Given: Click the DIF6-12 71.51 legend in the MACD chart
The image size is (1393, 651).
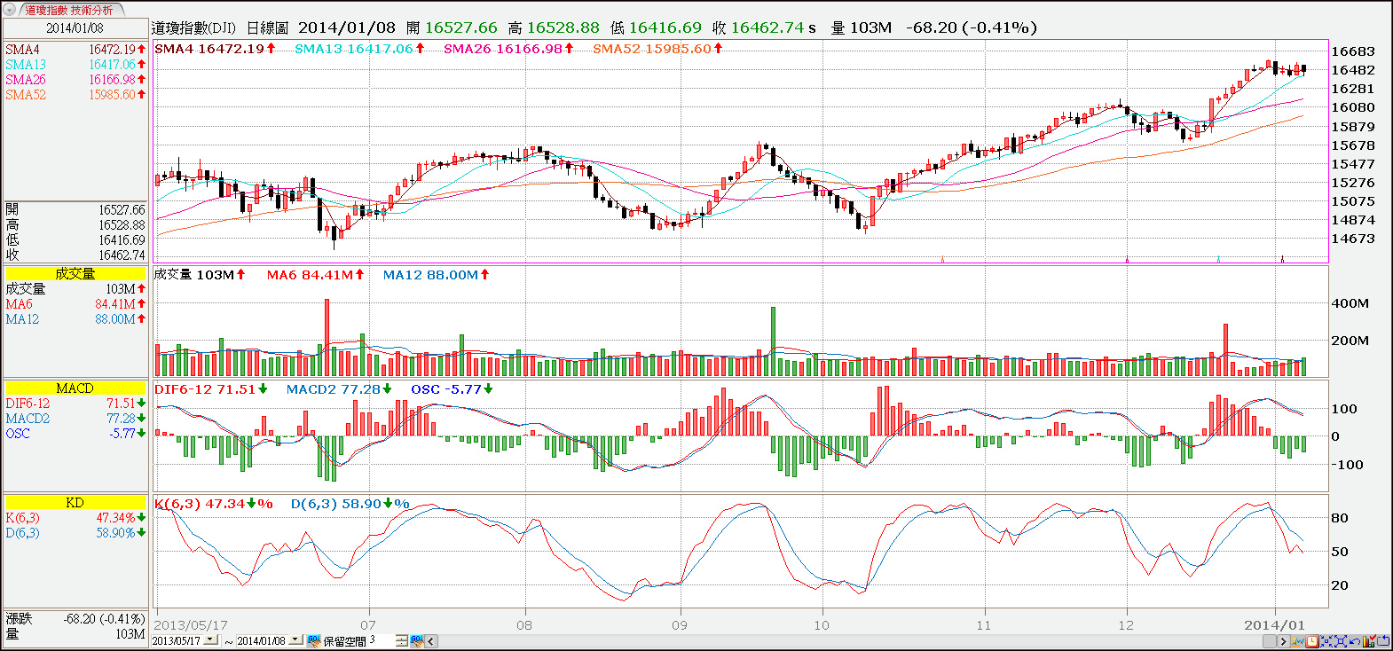Looking at the screenshot, I should point(211,389).
